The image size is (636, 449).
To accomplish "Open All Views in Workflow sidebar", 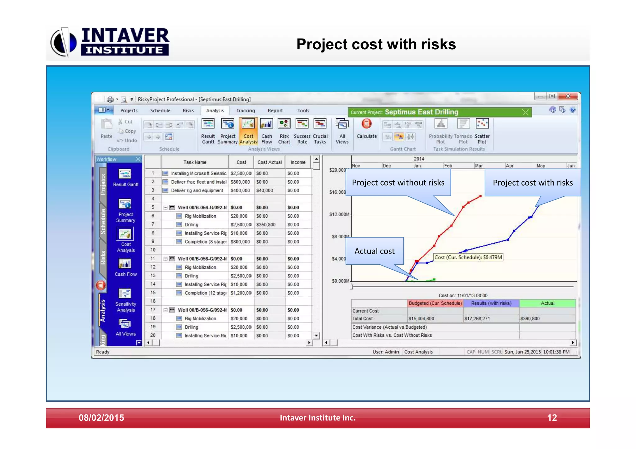I will (x=125, y=327).
